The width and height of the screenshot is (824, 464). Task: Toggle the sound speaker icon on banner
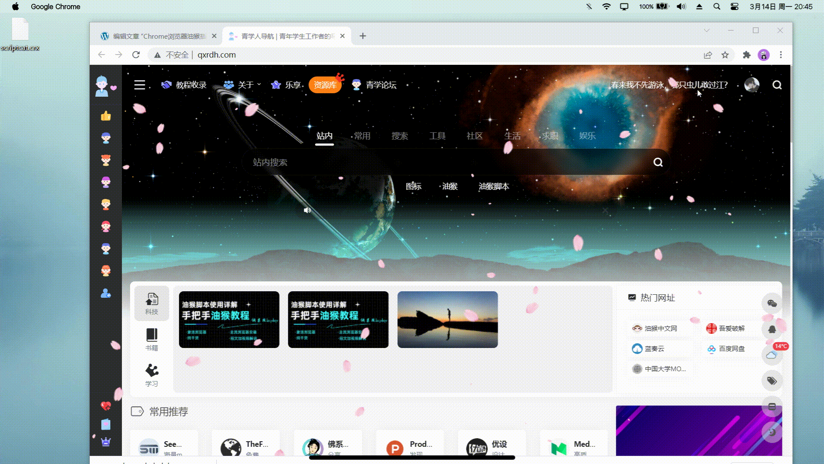307,210
